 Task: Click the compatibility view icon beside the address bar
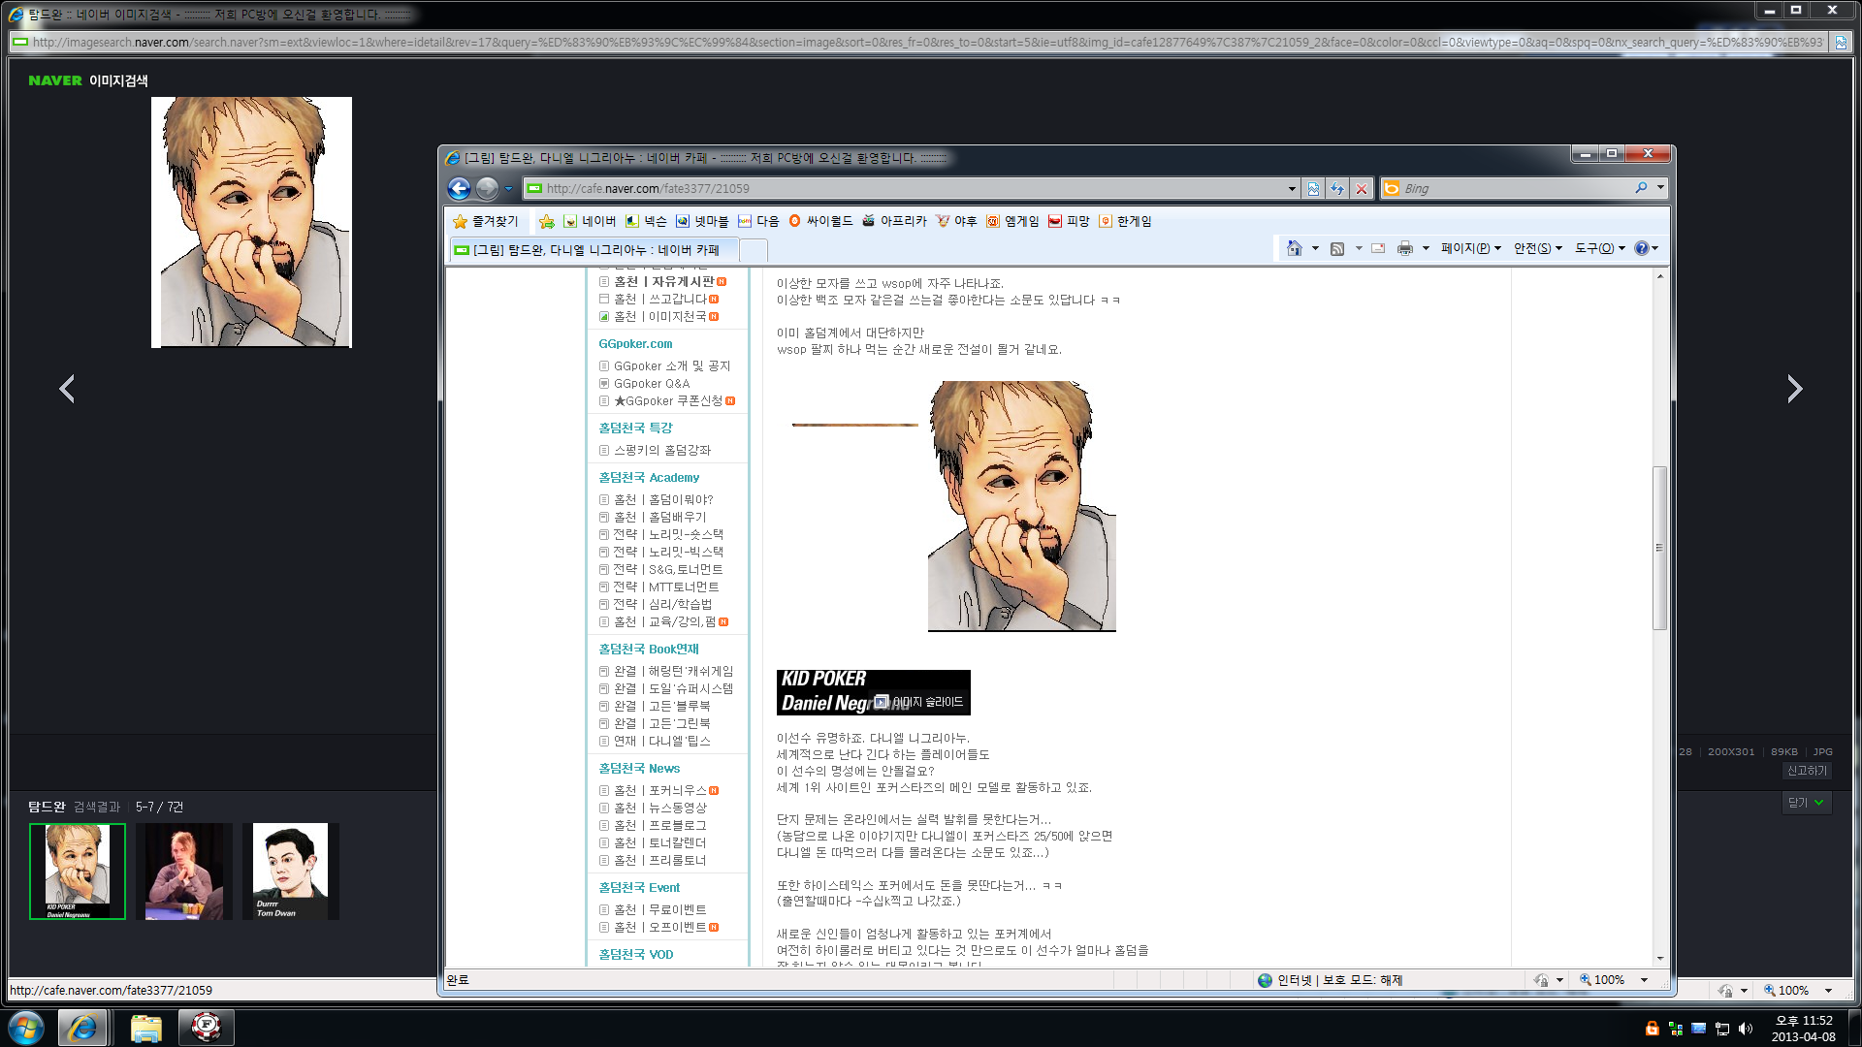pos(1313,188)
